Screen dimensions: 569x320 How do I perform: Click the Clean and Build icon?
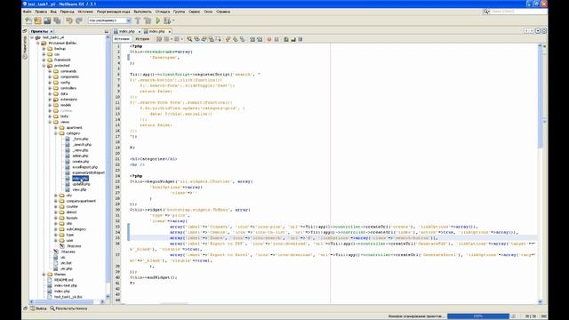[148, 20]
